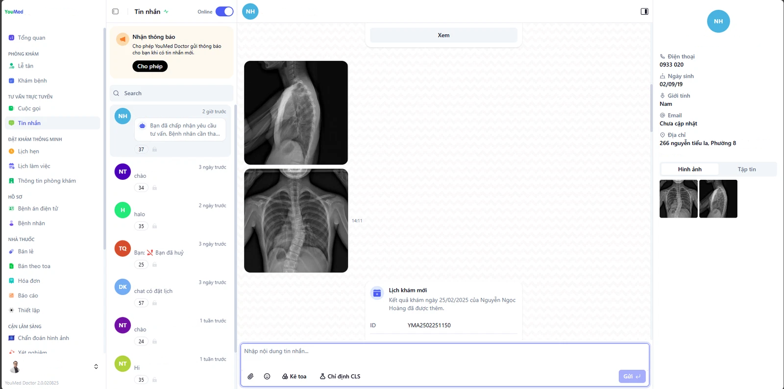Open Lịch làm việc calendar icon

click(12, 166)
